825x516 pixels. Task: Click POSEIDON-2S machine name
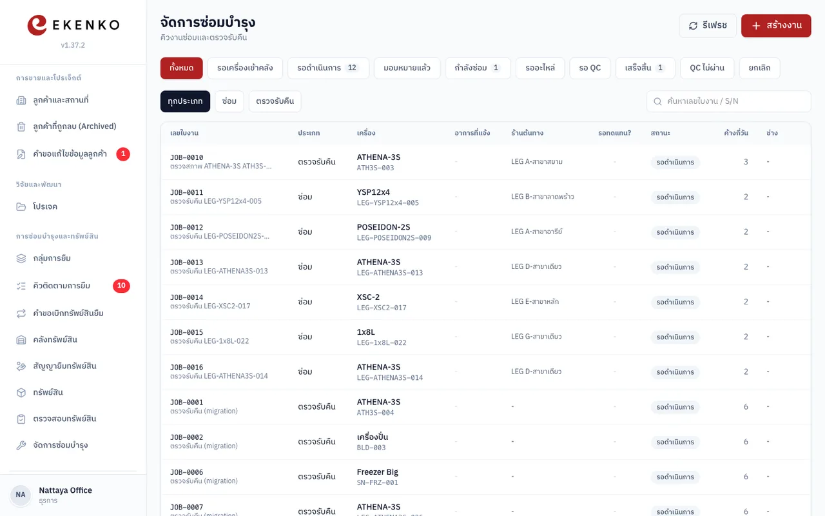(383, 227)
